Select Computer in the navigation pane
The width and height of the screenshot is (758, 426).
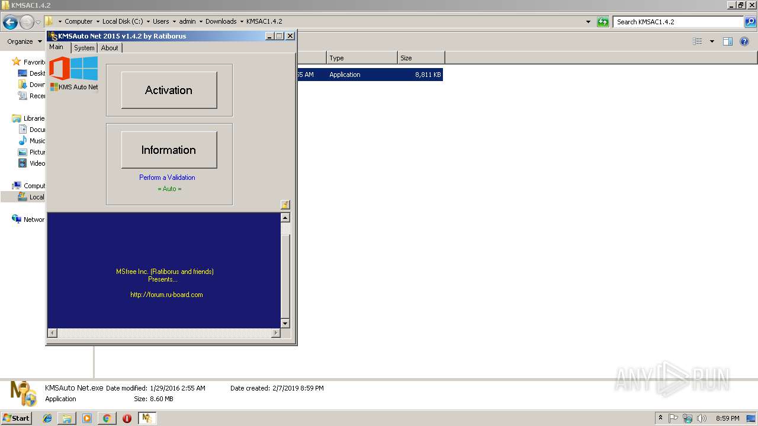30,186
